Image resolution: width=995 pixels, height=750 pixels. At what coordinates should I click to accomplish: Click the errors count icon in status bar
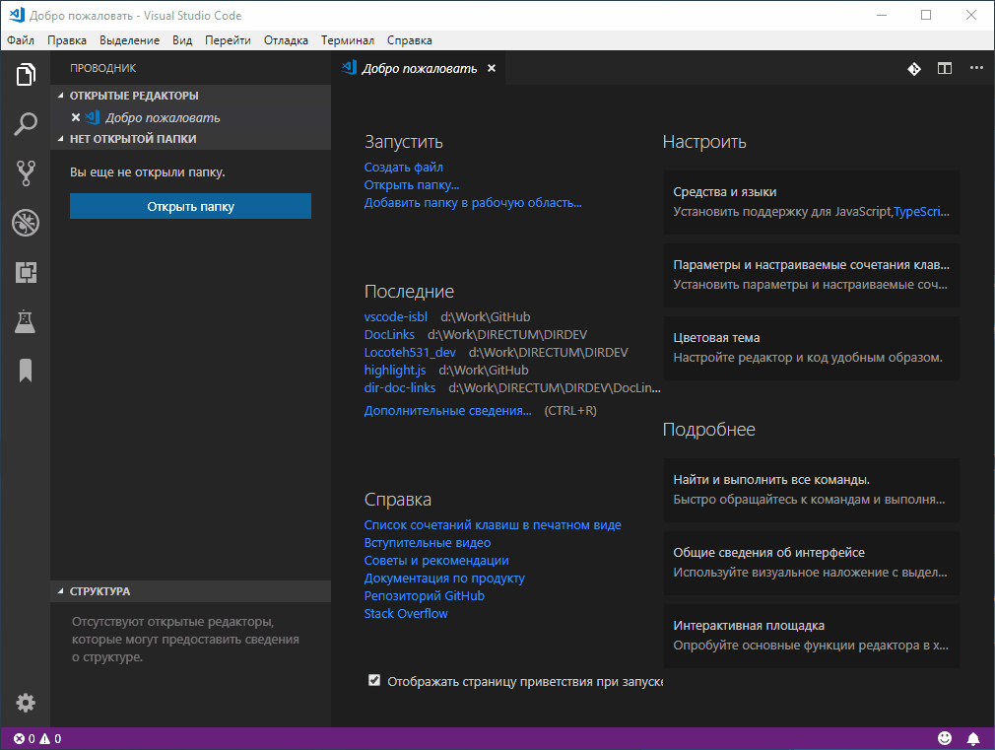pyautogui.click(x=20, y=738)
